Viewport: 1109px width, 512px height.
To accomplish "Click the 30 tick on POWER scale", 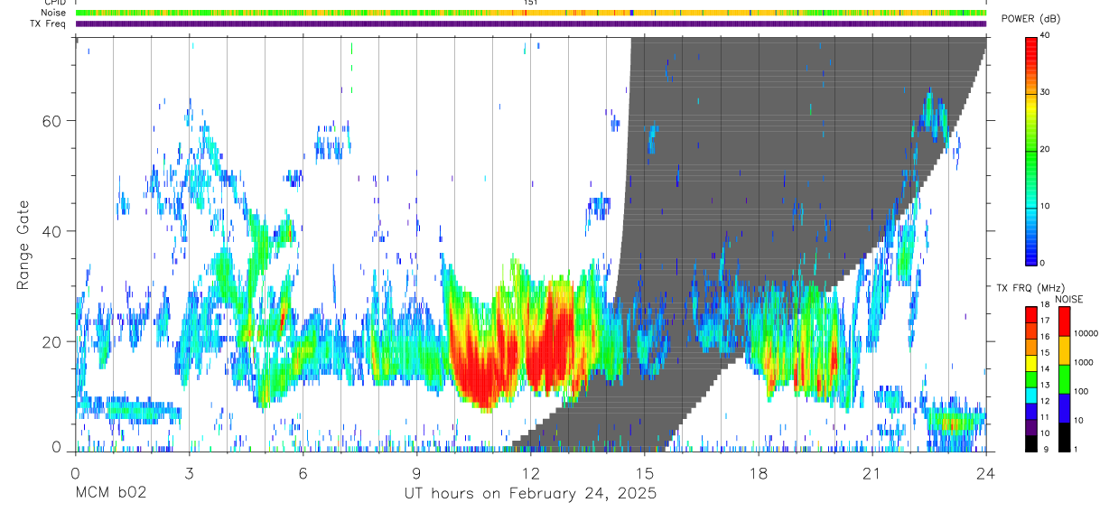I will click(1045, 92).
